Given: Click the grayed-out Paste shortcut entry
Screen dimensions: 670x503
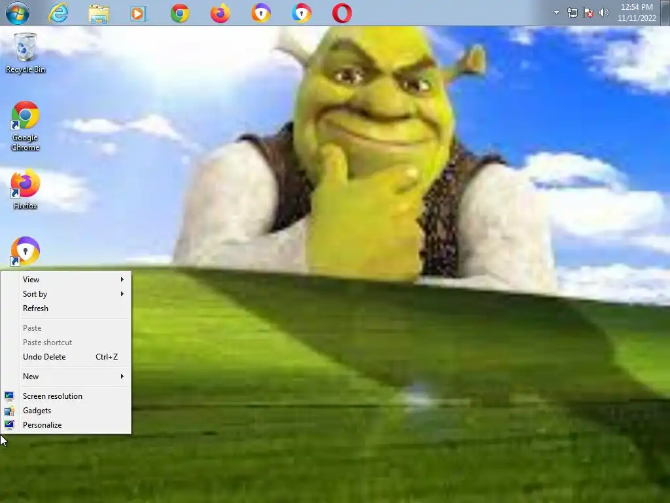Looking at the screenshot, I should tap(66, 342).
